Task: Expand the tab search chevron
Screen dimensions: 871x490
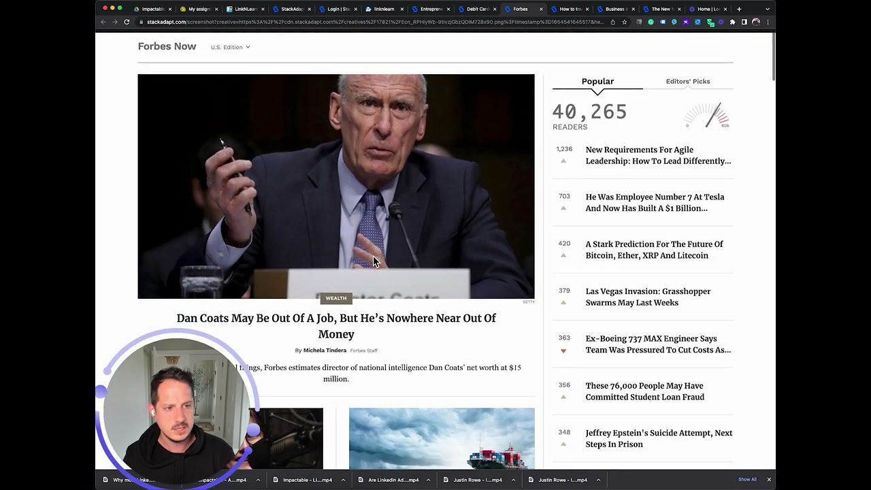Action: 768,9
